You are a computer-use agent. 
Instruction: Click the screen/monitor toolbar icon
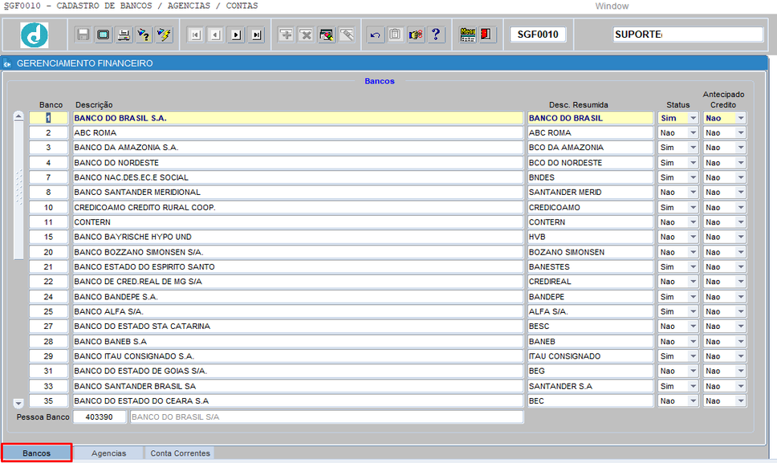[x=103, y=35]
